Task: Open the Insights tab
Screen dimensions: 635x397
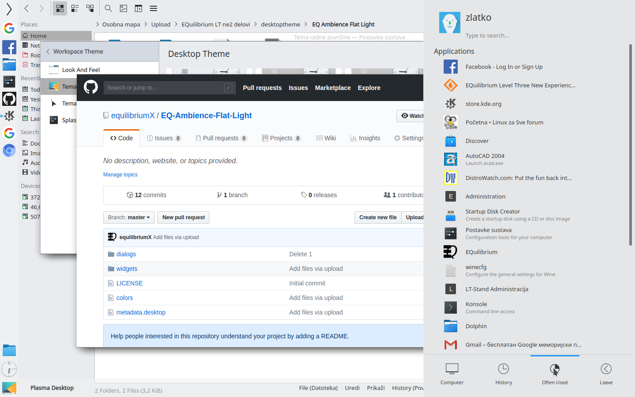Action: [x=365, y=138]
